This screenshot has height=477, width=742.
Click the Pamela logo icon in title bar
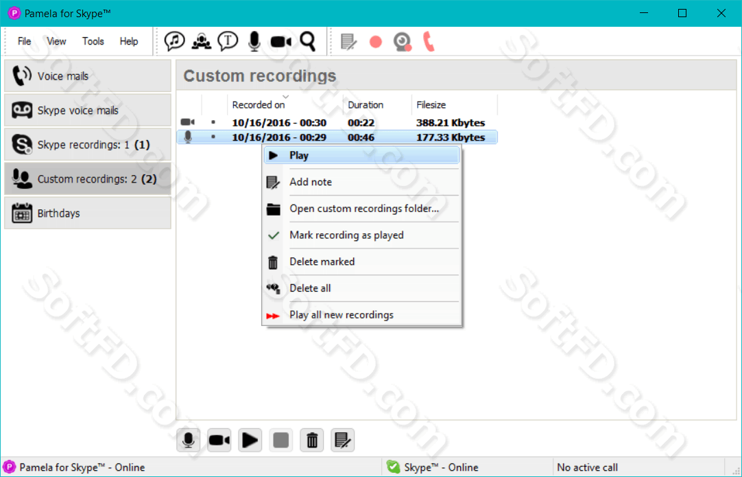tap(14, 13)
